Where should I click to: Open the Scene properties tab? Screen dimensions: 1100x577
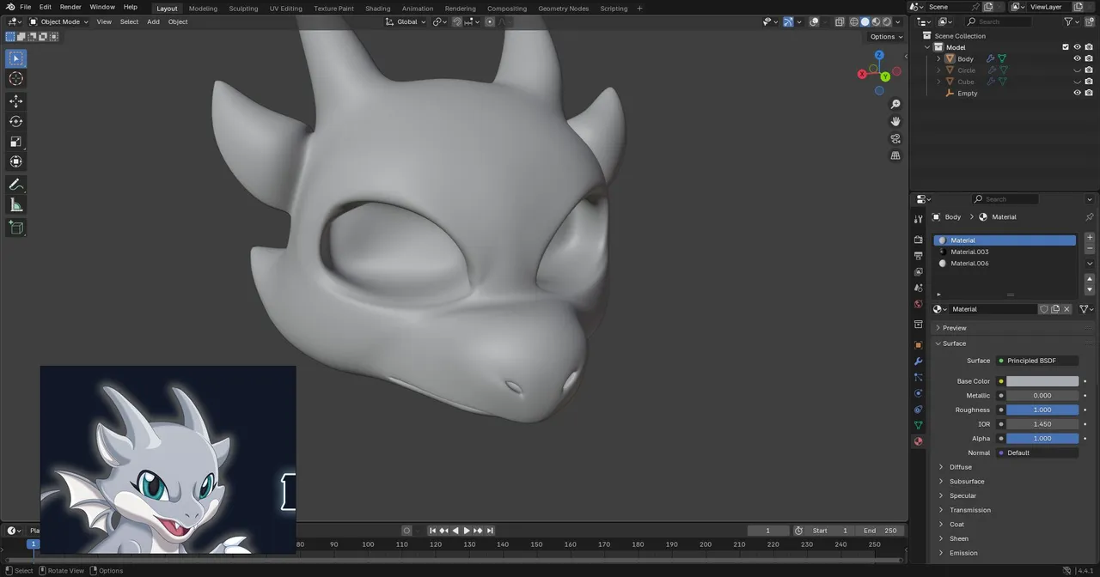click(x=919, y=288)
